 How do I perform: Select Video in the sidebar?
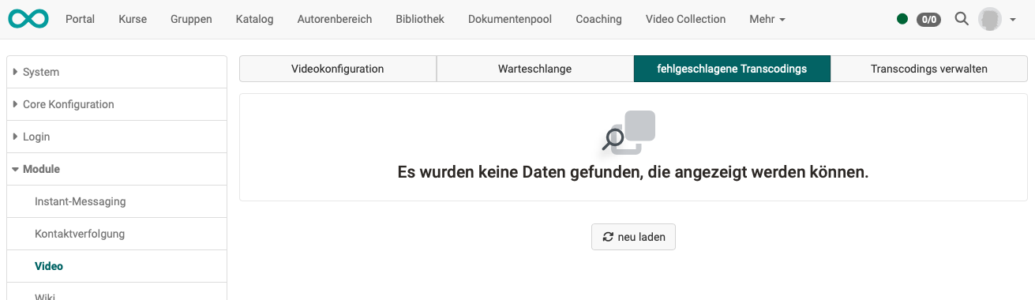point(116,266)
